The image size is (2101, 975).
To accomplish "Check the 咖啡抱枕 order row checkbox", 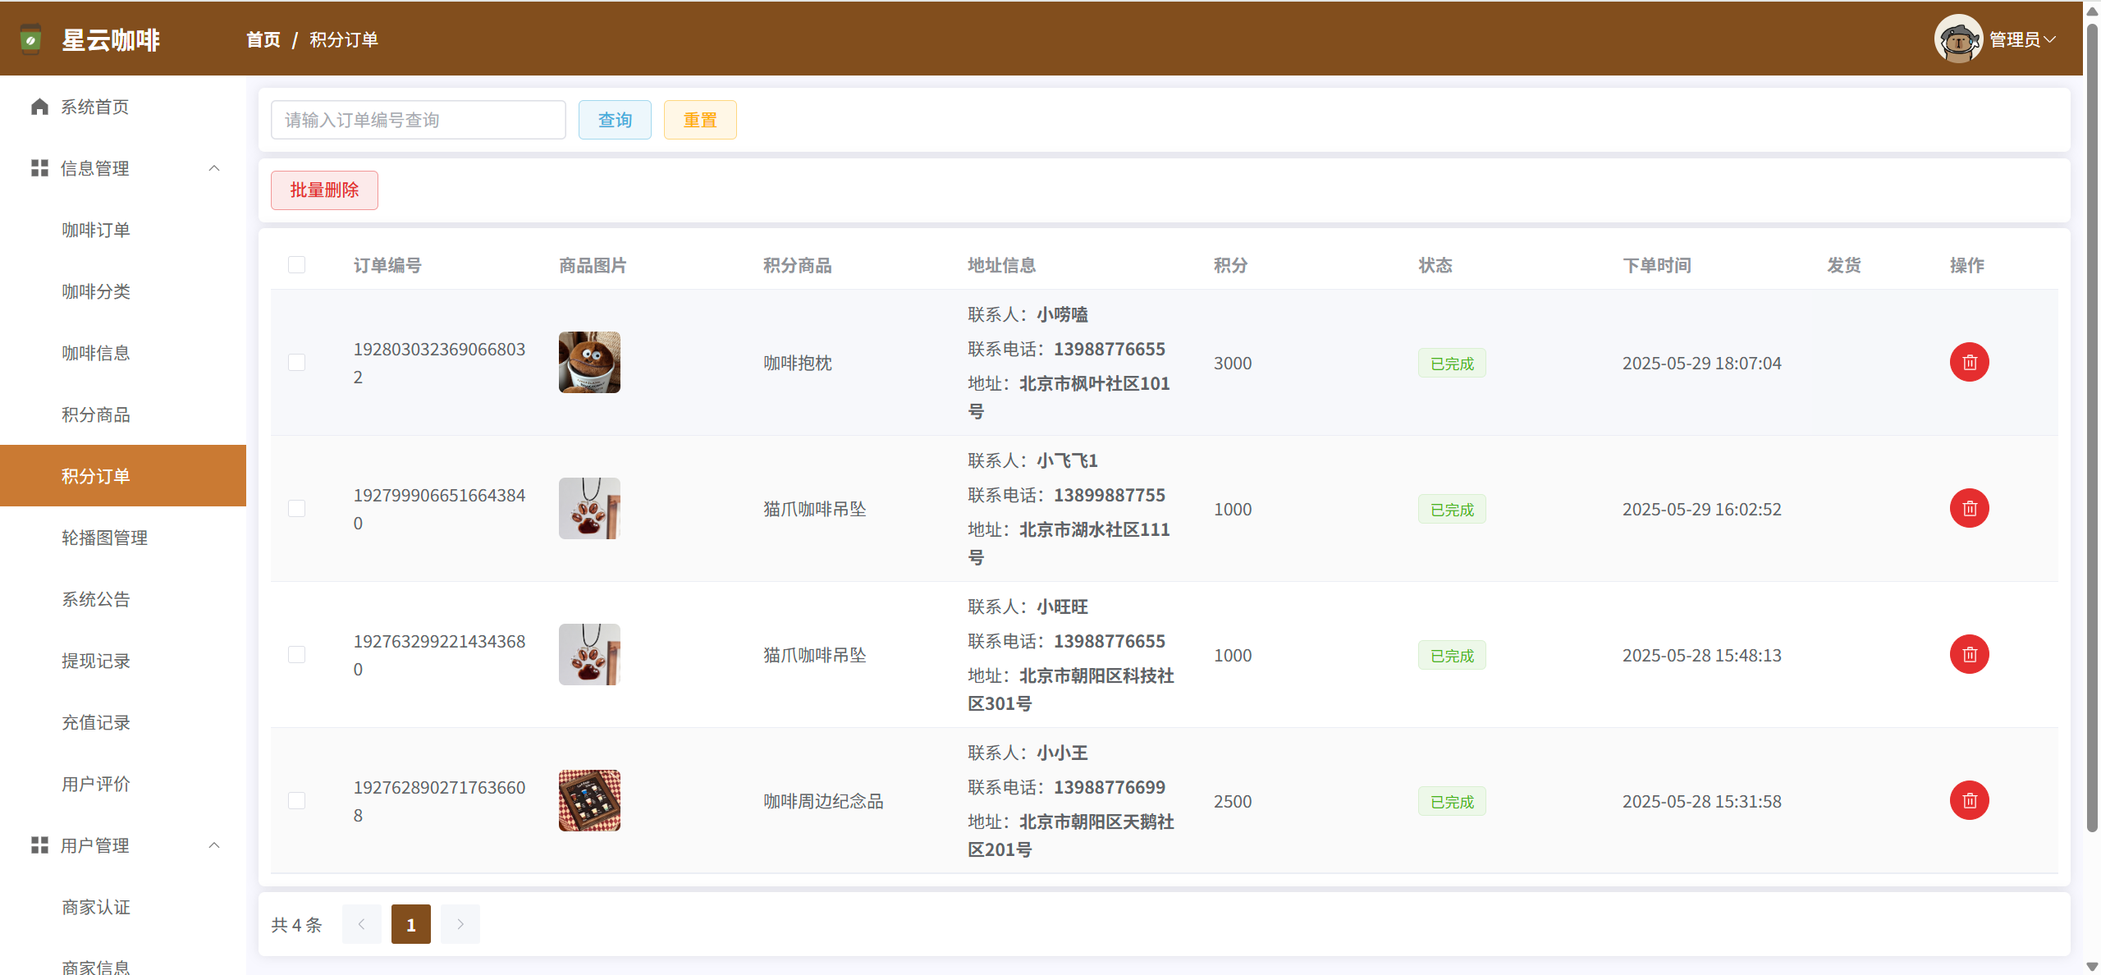I will pos(297,363).
